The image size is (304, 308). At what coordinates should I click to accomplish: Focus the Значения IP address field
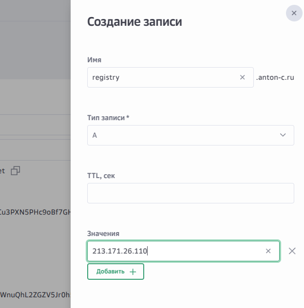click(175, 251)
